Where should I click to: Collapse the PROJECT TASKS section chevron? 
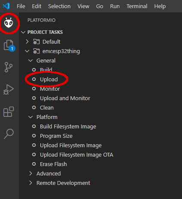(x=23, y=32)
